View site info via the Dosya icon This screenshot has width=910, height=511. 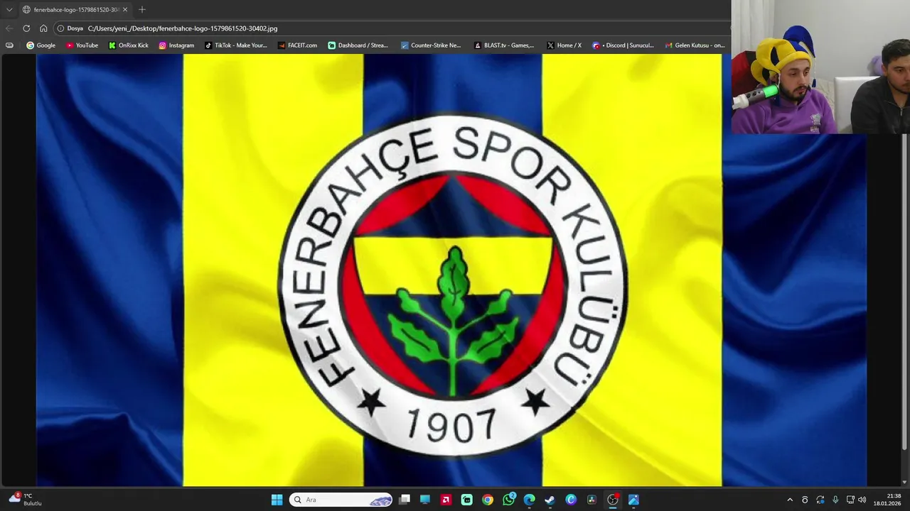tap(60, 28)
